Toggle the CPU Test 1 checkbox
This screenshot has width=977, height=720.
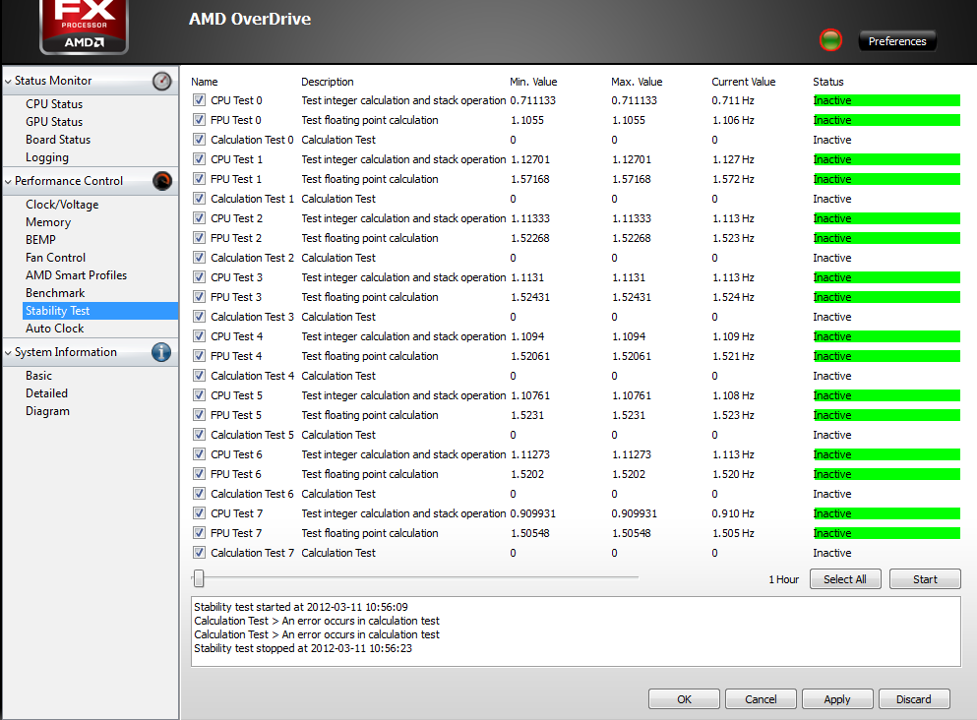pyautogui.click(x=199, y=158)
